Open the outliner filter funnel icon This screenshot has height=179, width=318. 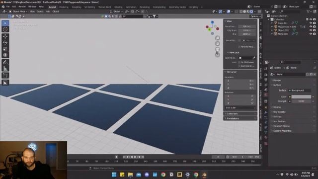[308, 11]
